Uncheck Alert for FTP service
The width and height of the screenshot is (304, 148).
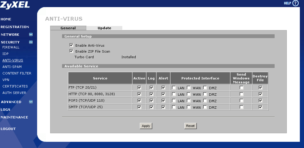tap(164, 88)
